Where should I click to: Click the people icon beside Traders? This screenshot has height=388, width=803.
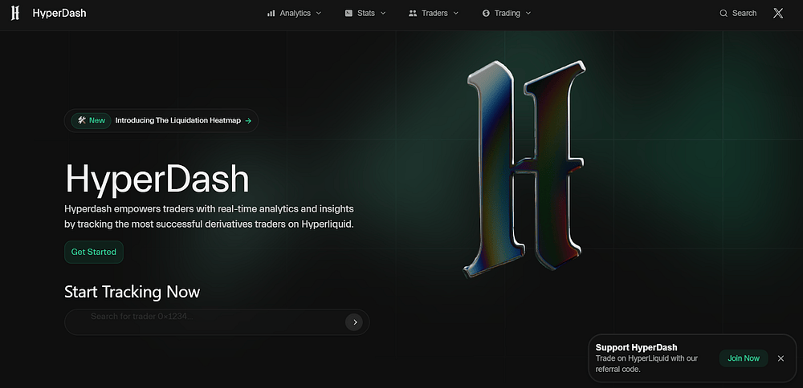pyautogui.click(x=413, y=14)
